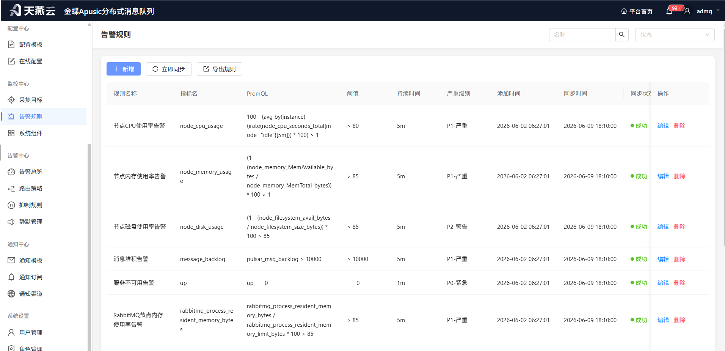Click the 规则名称 column header

coord(125,93)
